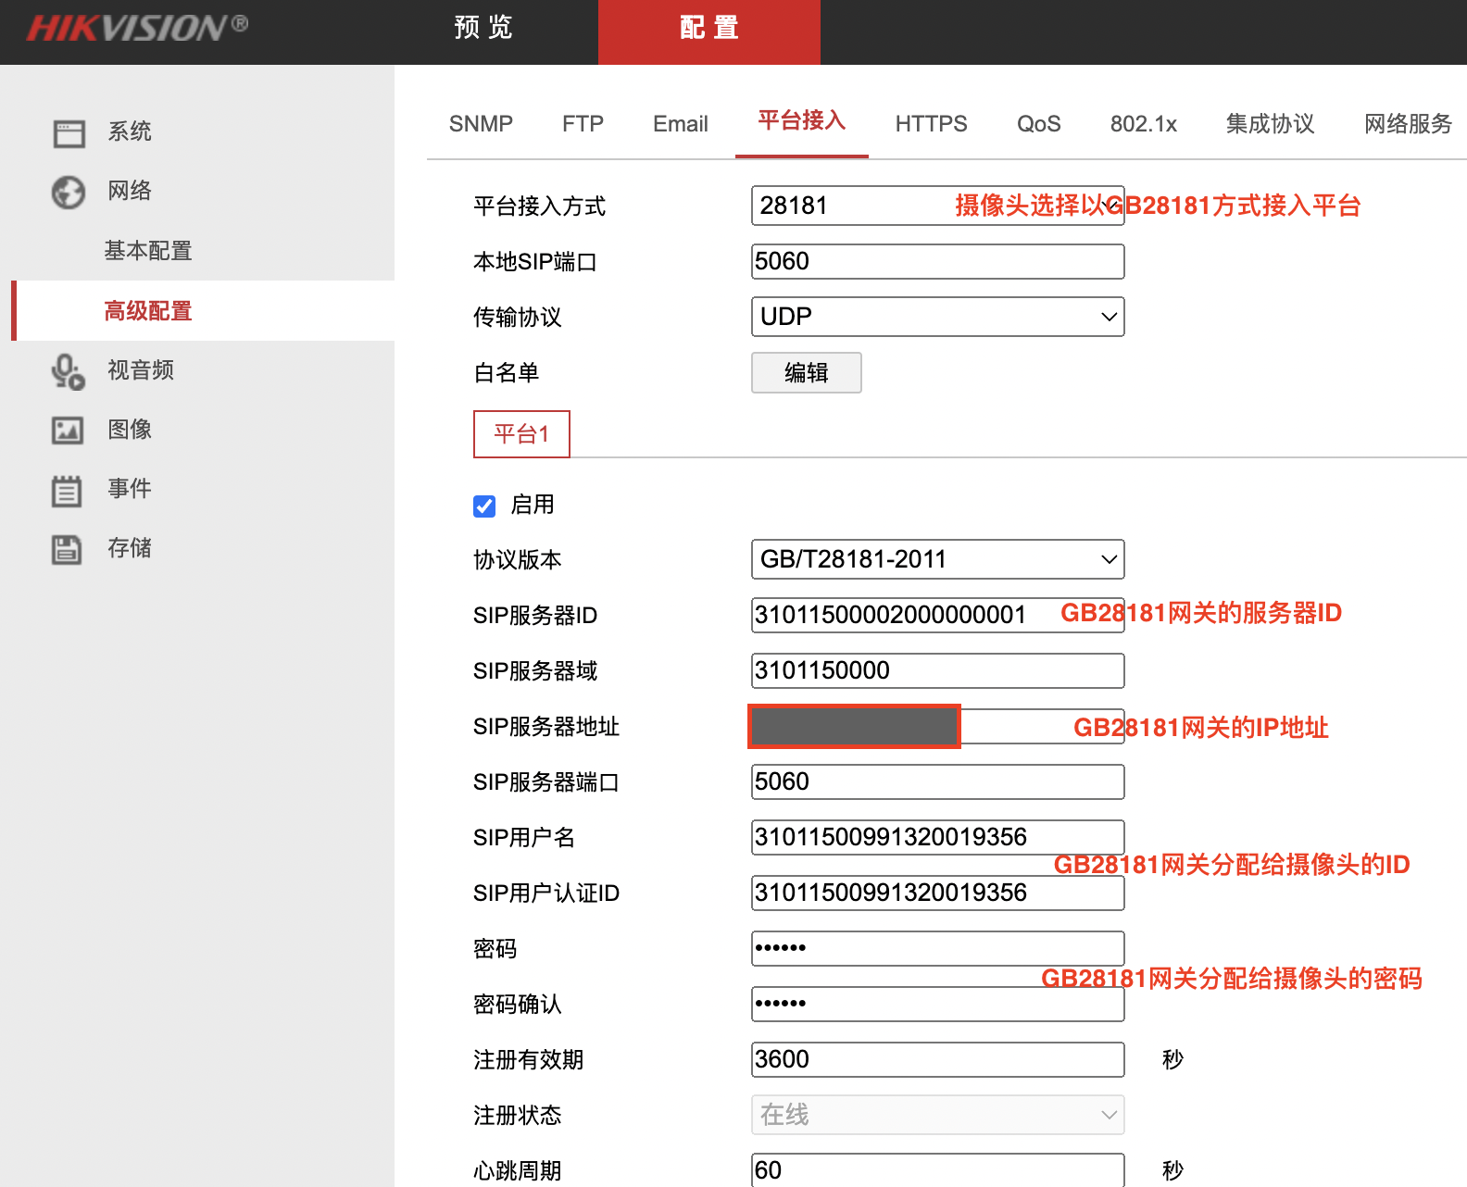Open the 网络服务 tab
The width and height of the screenshot is (1467, 1187).
point(1408,124)
